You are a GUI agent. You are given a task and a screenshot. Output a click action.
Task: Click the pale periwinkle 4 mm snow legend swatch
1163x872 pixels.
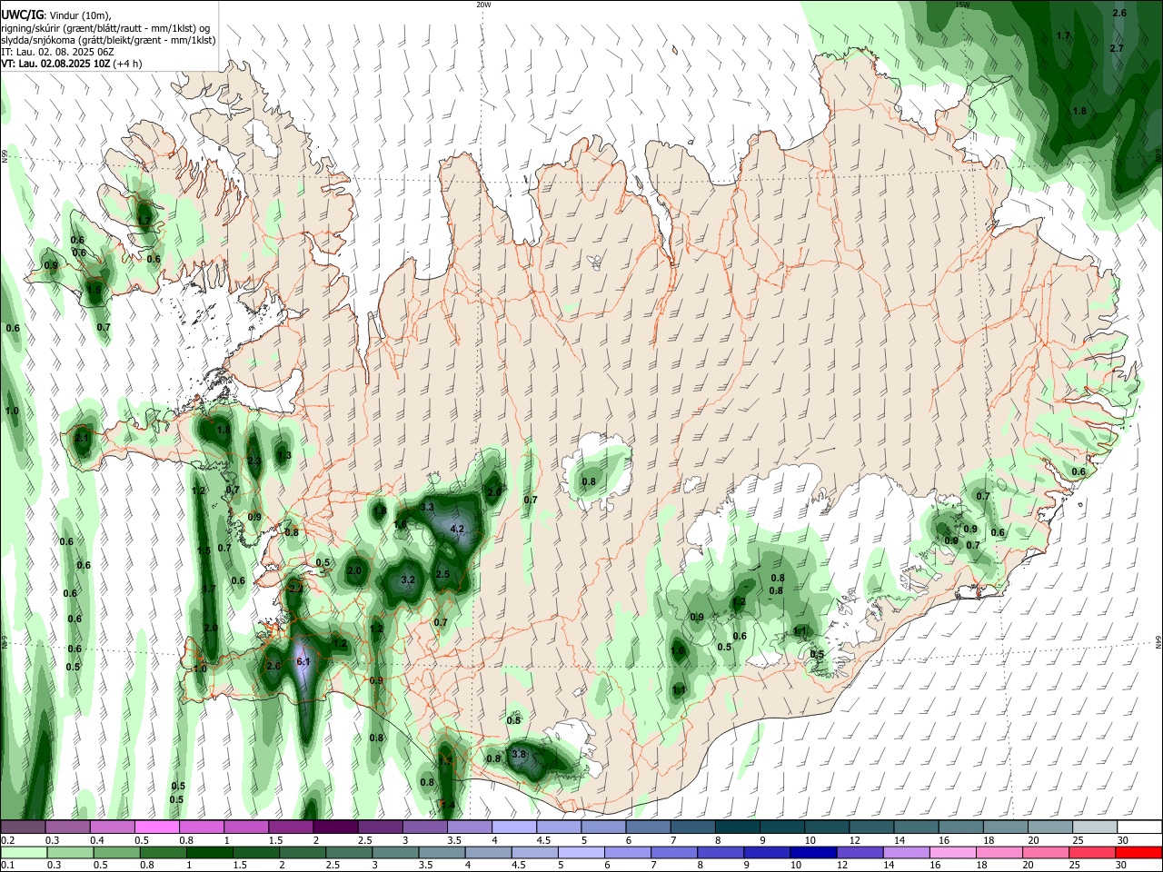click(x=514, y=827)
